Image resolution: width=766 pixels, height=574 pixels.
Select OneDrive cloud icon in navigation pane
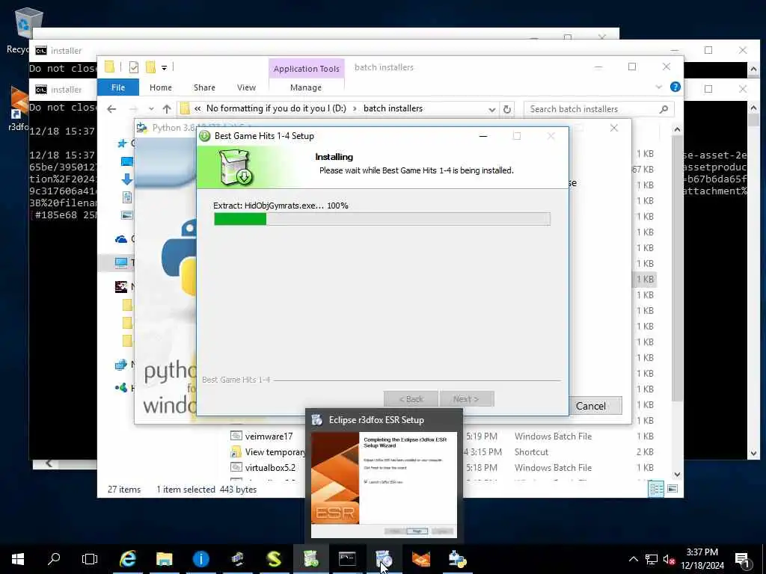pyautogui.click(x=120, y=238)
